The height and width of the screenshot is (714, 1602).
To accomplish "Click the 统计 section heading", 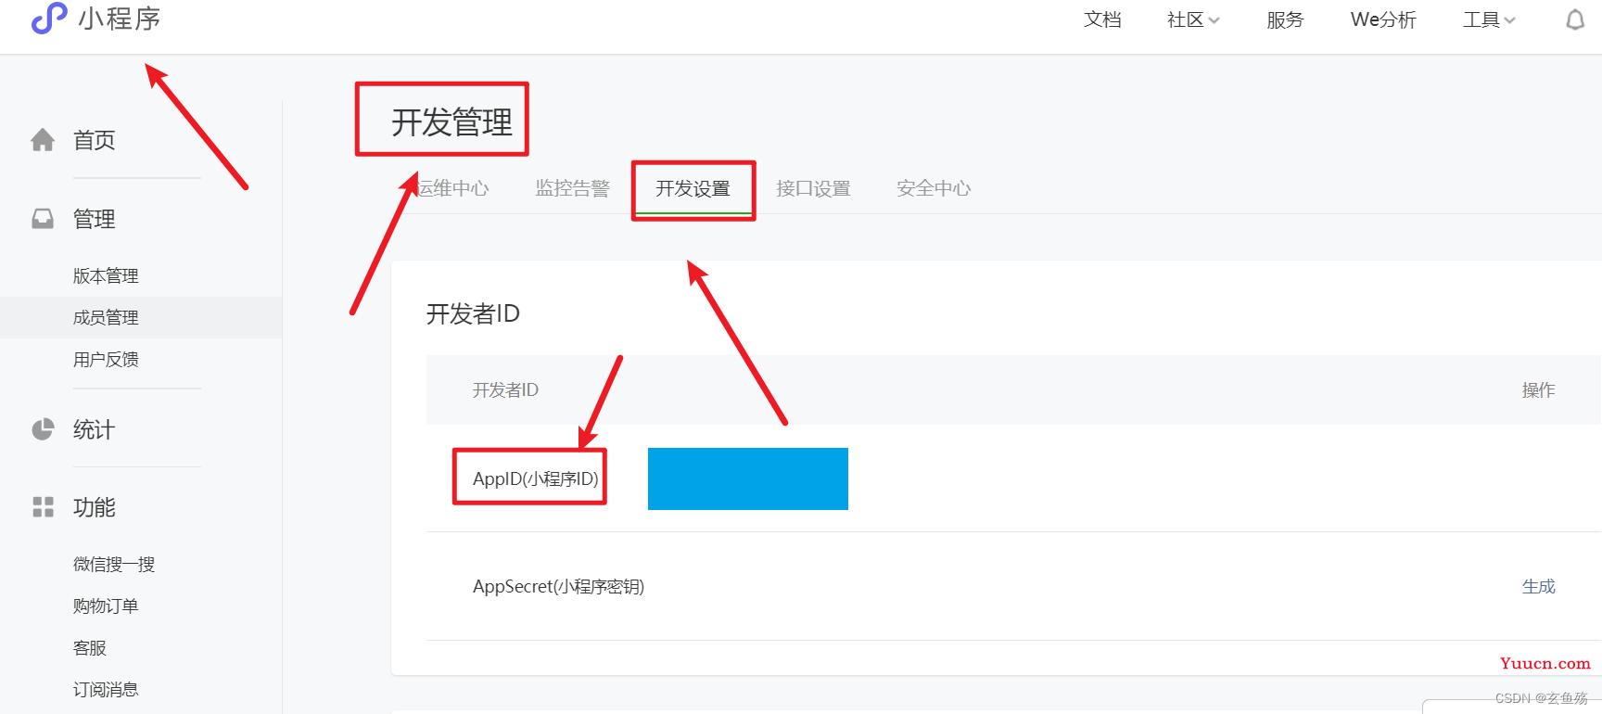I will [x=95, y=429].
